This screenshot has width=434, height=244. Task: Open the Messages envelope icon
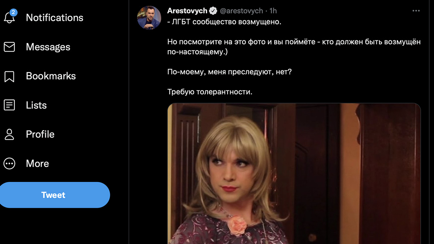click(9, 47)
